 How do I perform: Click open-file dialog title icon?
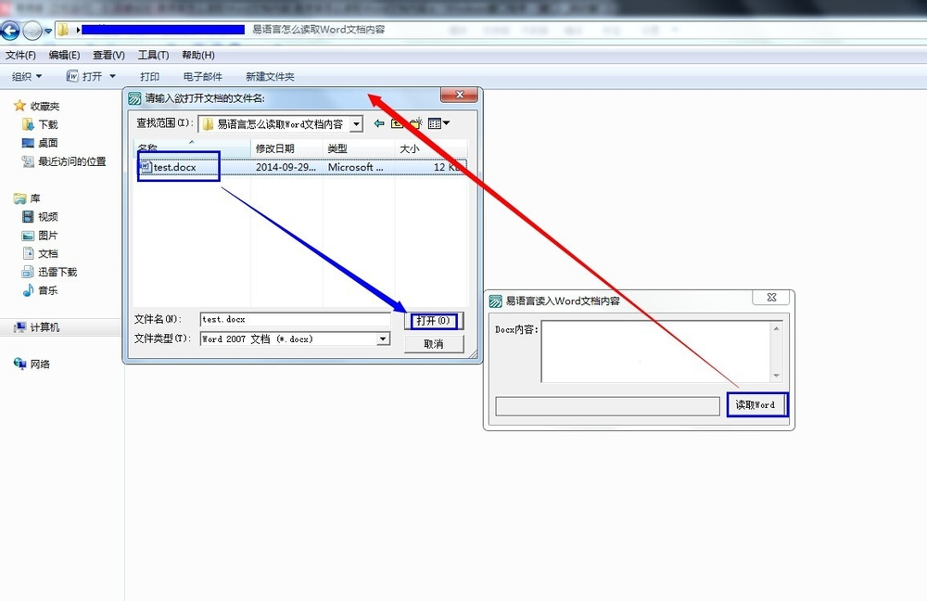coord(134,98)
